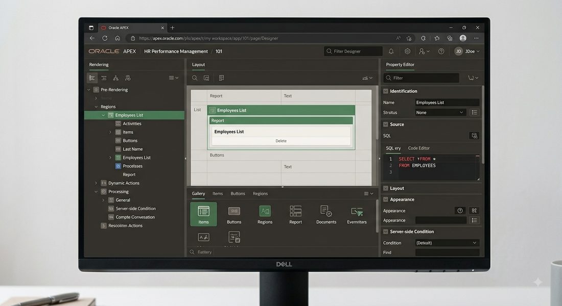Image resolution: width=562 pixels, height=306 pixels.
Task: Open the Property Editor filter options dropdown
Action: 473,78
